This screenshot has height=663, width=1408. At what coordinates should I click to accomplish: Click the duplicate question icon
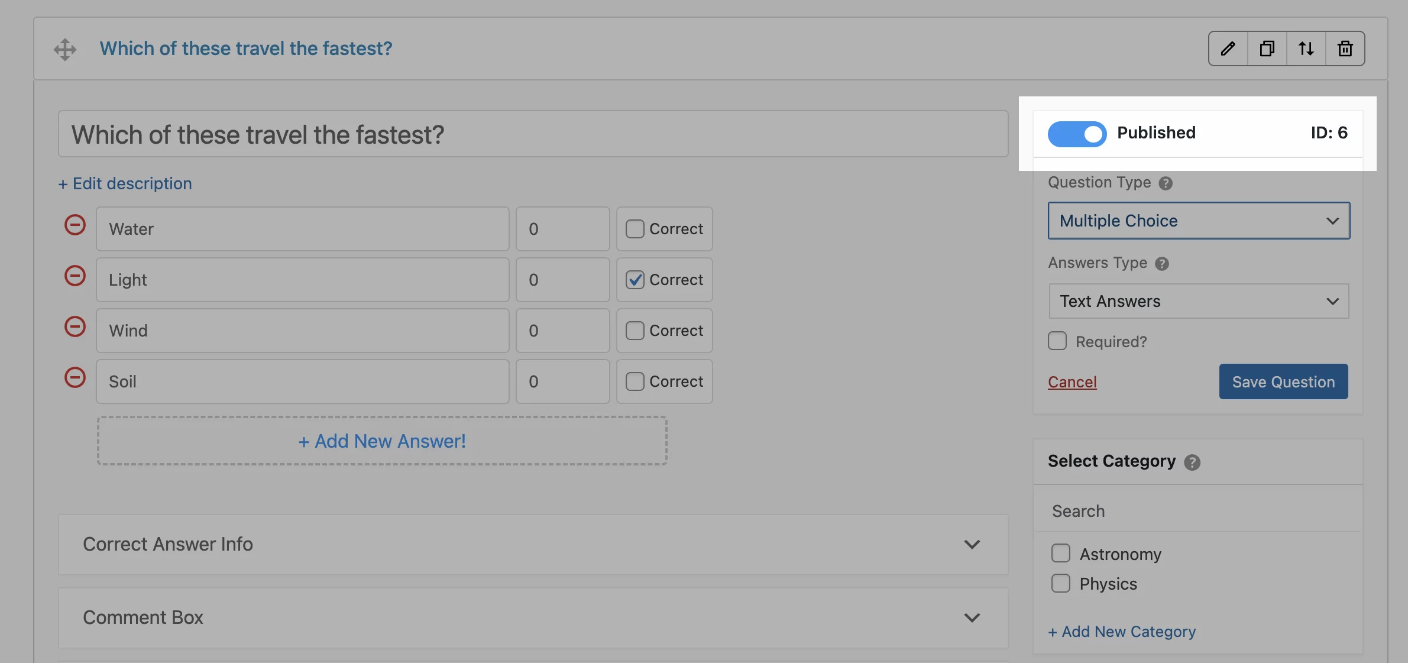click(x=1267, y=48)
